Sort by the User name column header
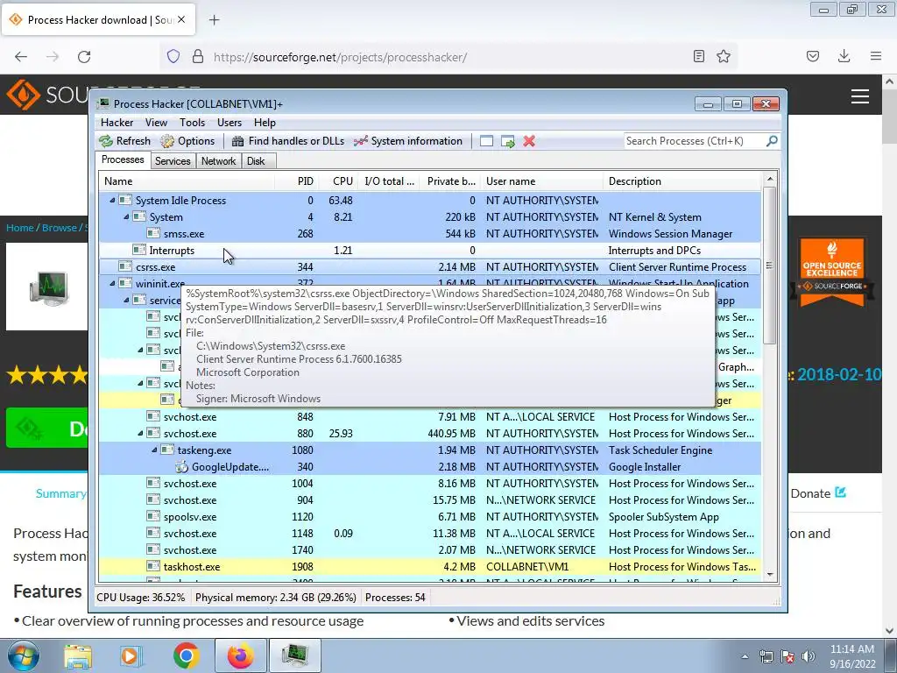 point(541,181)
